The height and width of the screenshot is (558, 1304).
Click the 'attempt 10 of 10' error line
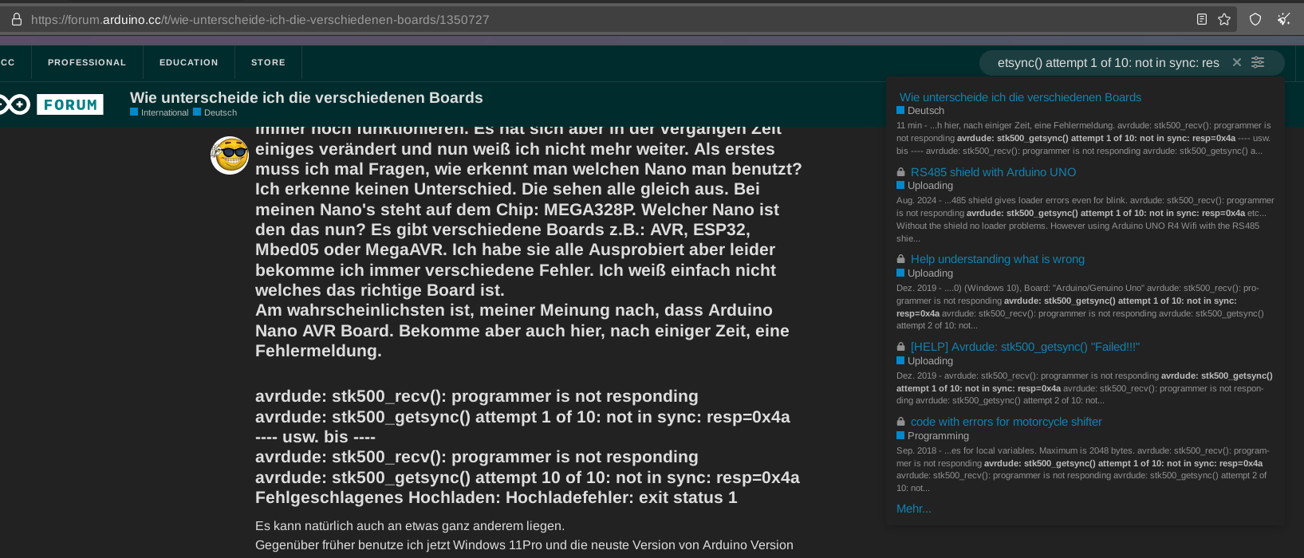[527, 477]
